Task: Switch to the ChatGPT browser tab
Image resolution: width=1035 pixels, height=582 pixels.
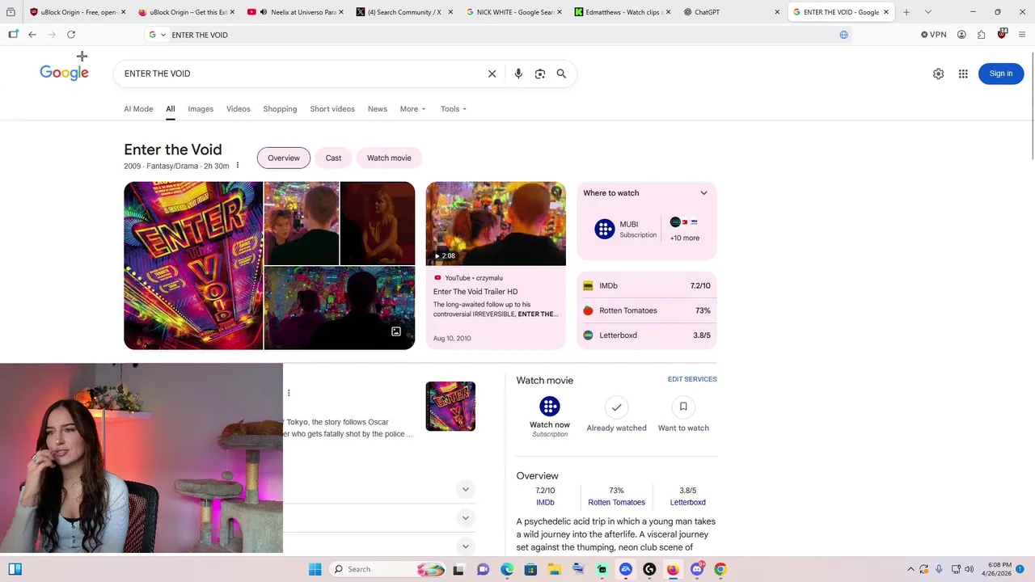Action: (x=732, y=12)
